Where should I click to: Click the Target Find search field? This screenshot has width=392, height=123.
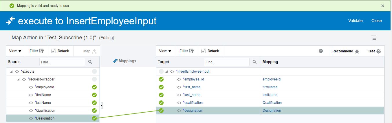click(226, 62)
